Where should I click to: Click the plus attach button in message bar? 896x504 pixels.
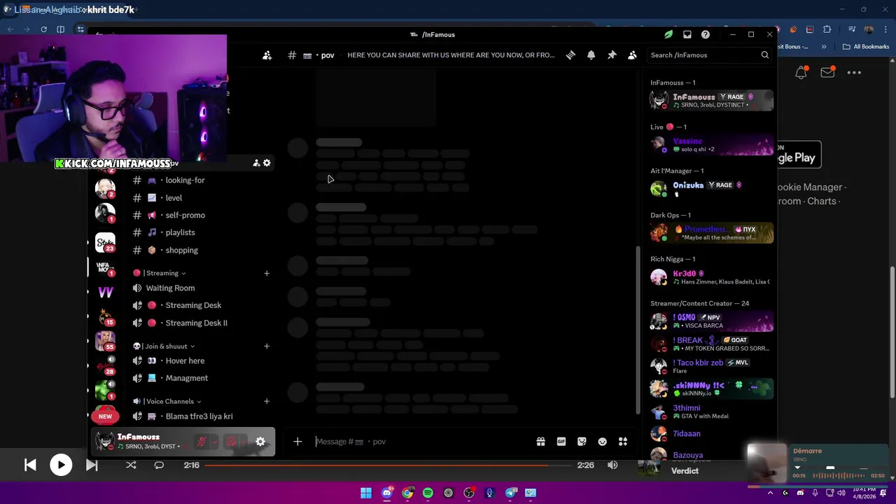click(297, 442)
